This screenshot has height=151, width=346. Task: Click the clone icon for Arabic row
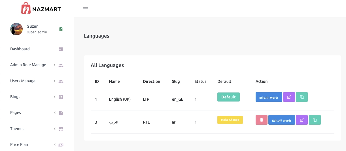(315, 120)
